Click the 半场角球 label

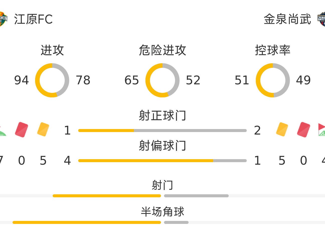[x=162, y=212]
